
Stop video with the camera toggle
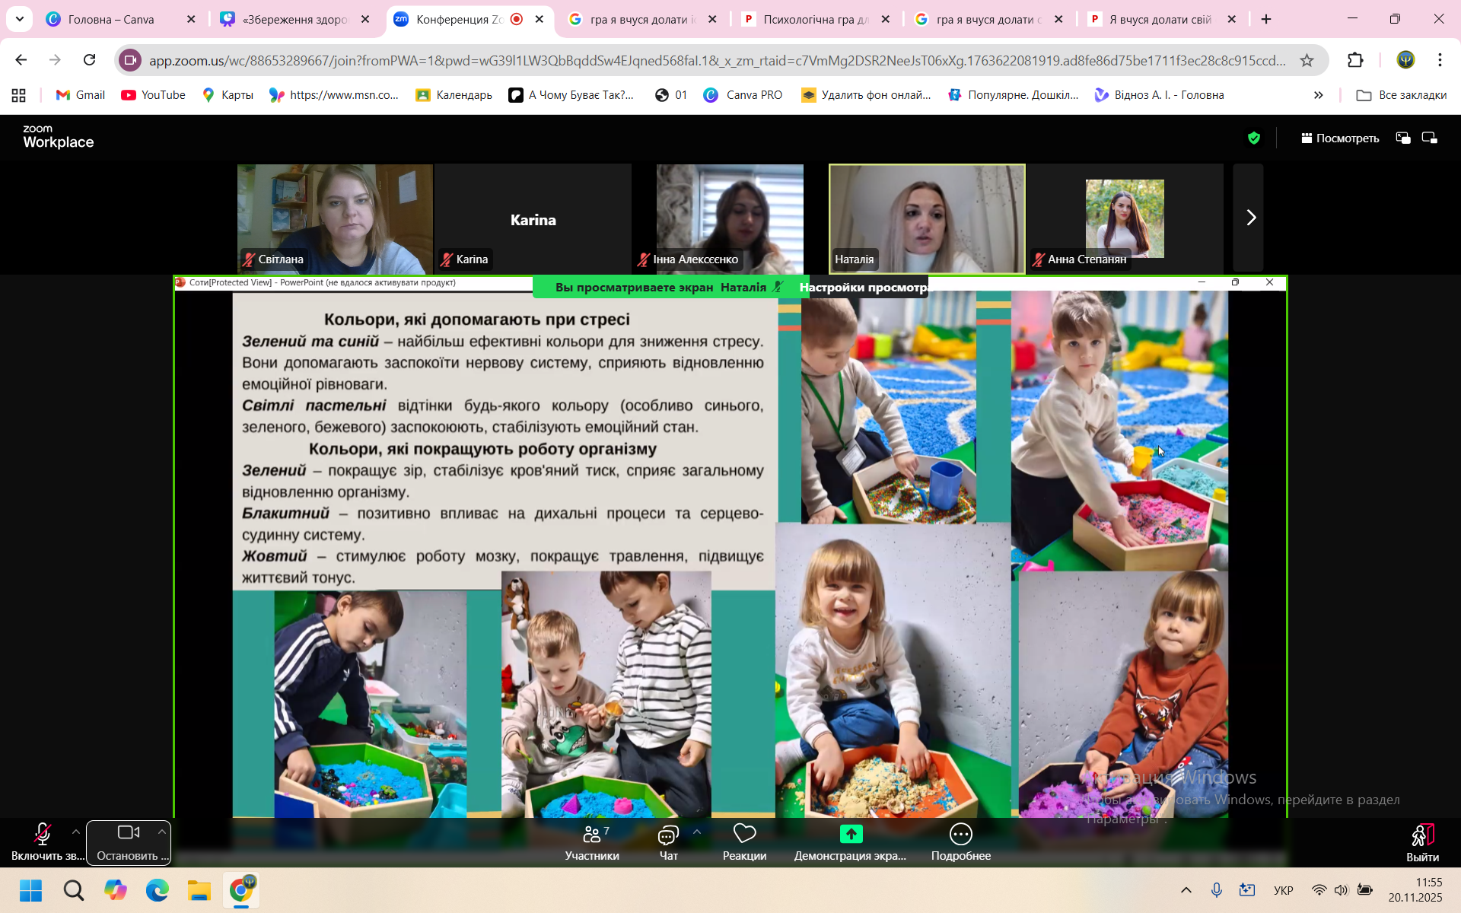point(128,833)
